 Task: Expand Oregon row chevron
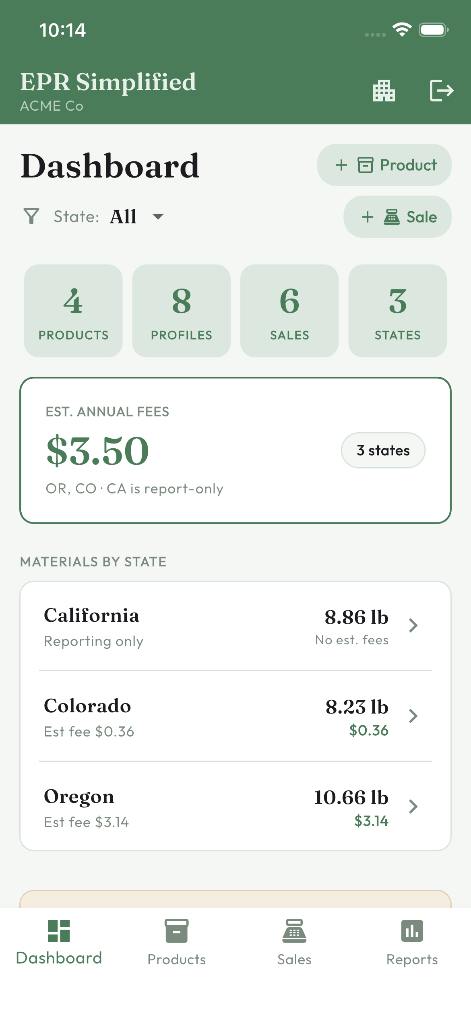(x=413, y=807)
